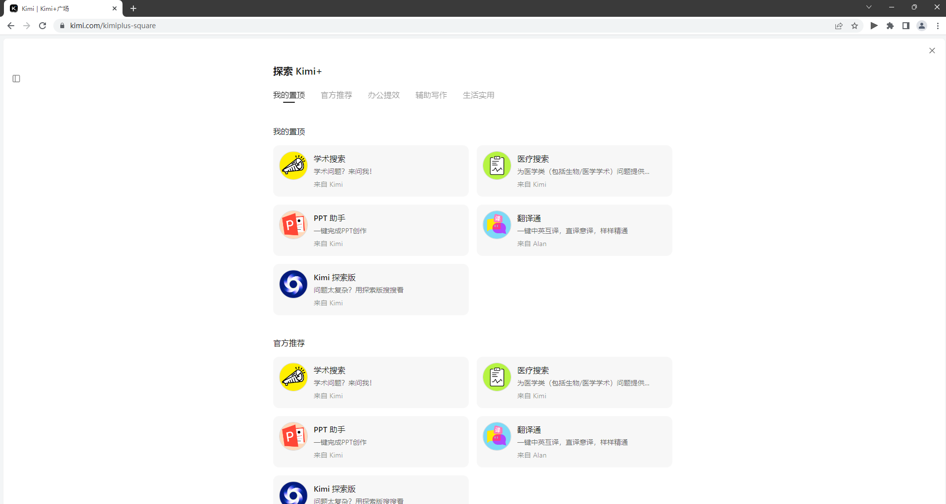This screenshot has height=504, width=946.
Task: Open PPT 助手 card title in 官方推荐
Action: tap(329, 429)
